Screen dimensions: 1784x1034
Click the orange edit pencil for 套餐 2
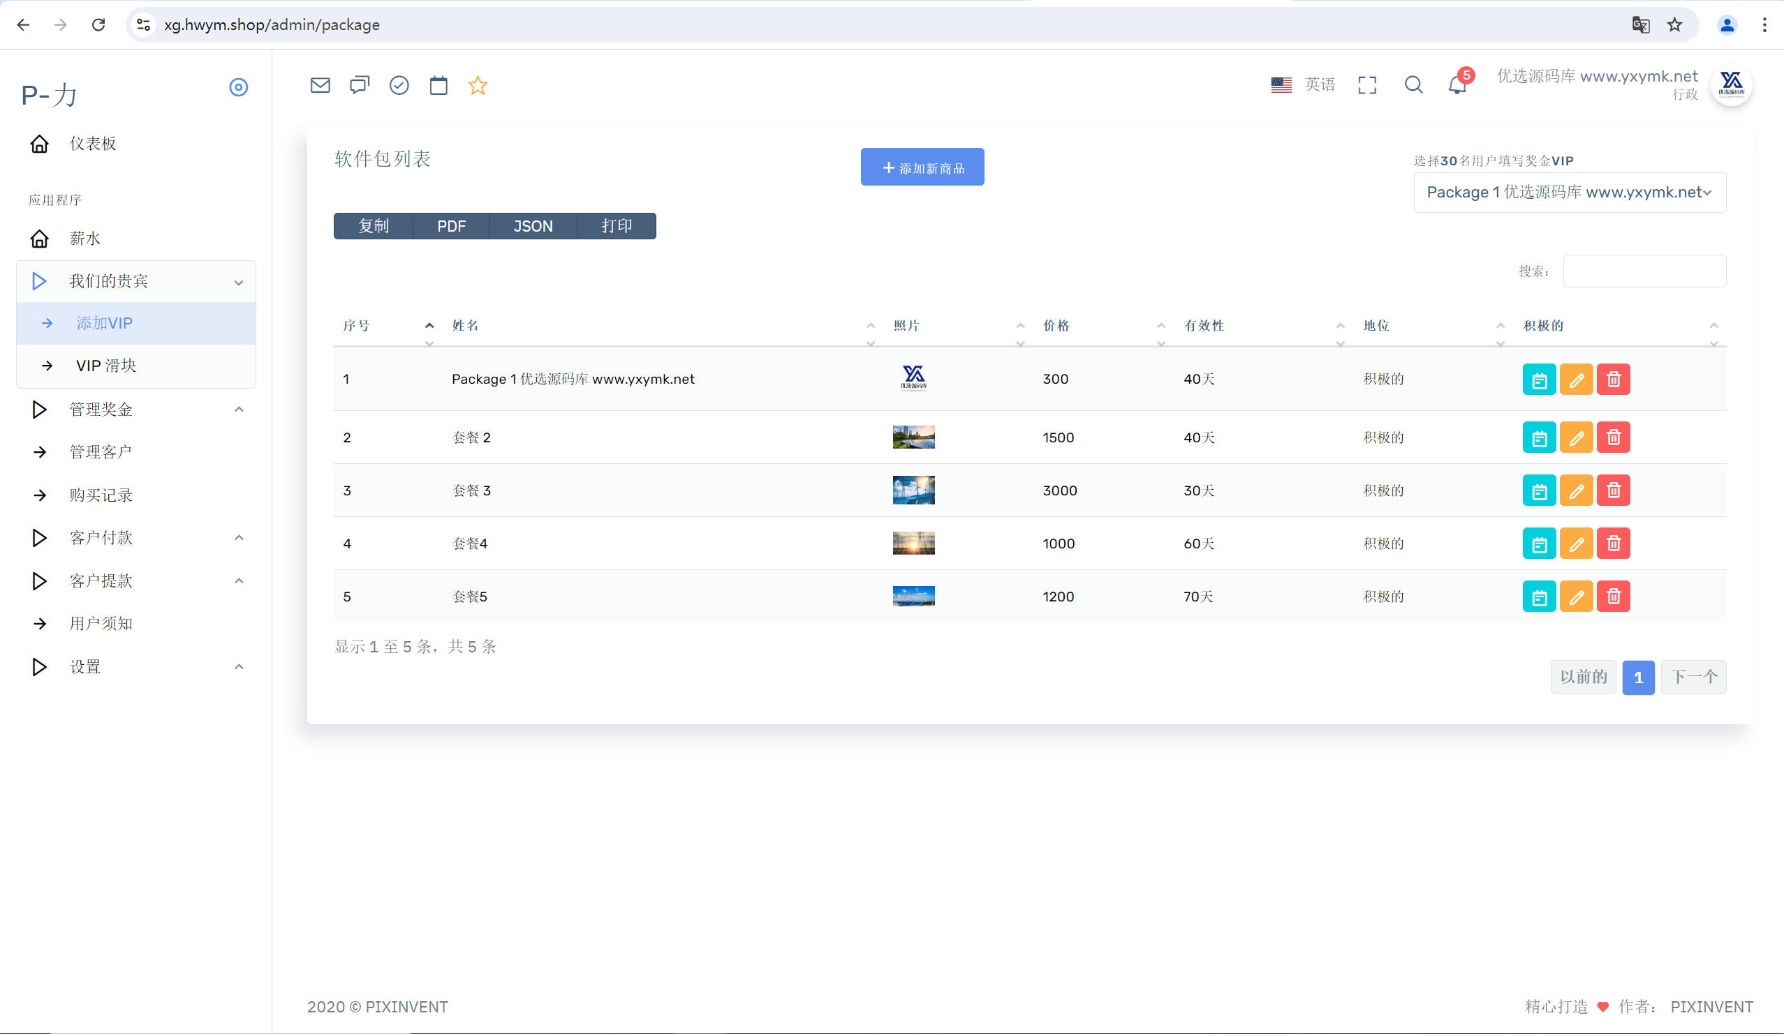tap(1576, 437)
